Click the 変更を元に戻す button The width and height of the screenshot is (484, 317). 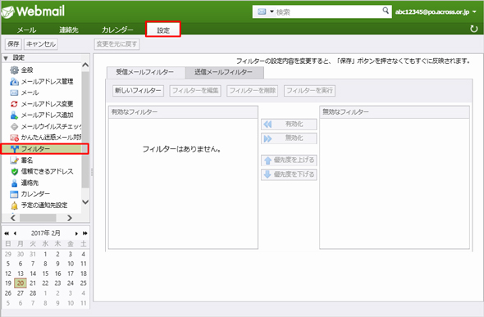point(116,44)
